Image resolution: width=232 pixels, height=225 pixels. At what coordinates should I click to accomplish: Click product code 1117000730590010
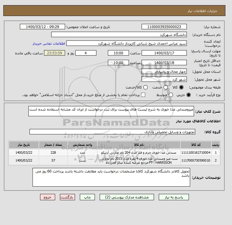[196, 160]
